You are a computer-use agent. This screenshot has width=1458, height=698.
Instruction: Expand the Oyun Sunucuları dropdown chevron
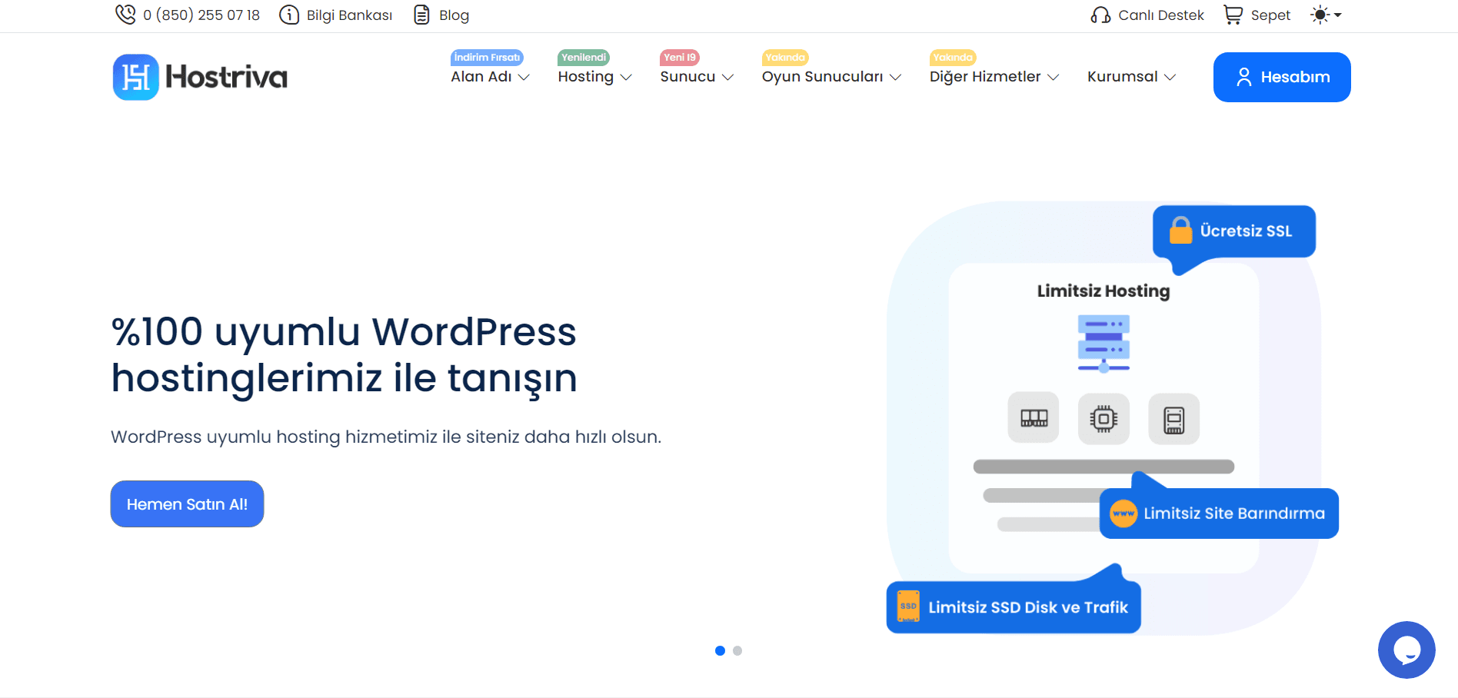[x=895, y=77]
